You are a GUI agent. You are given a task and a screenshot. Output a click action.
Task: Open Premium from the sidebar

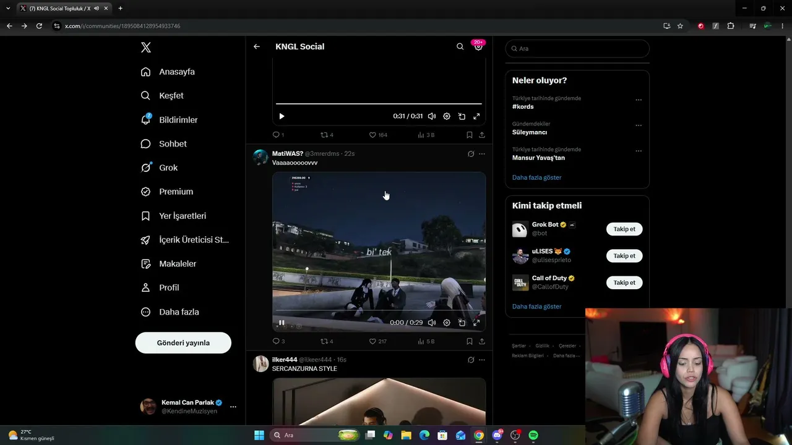click(167, 192)
